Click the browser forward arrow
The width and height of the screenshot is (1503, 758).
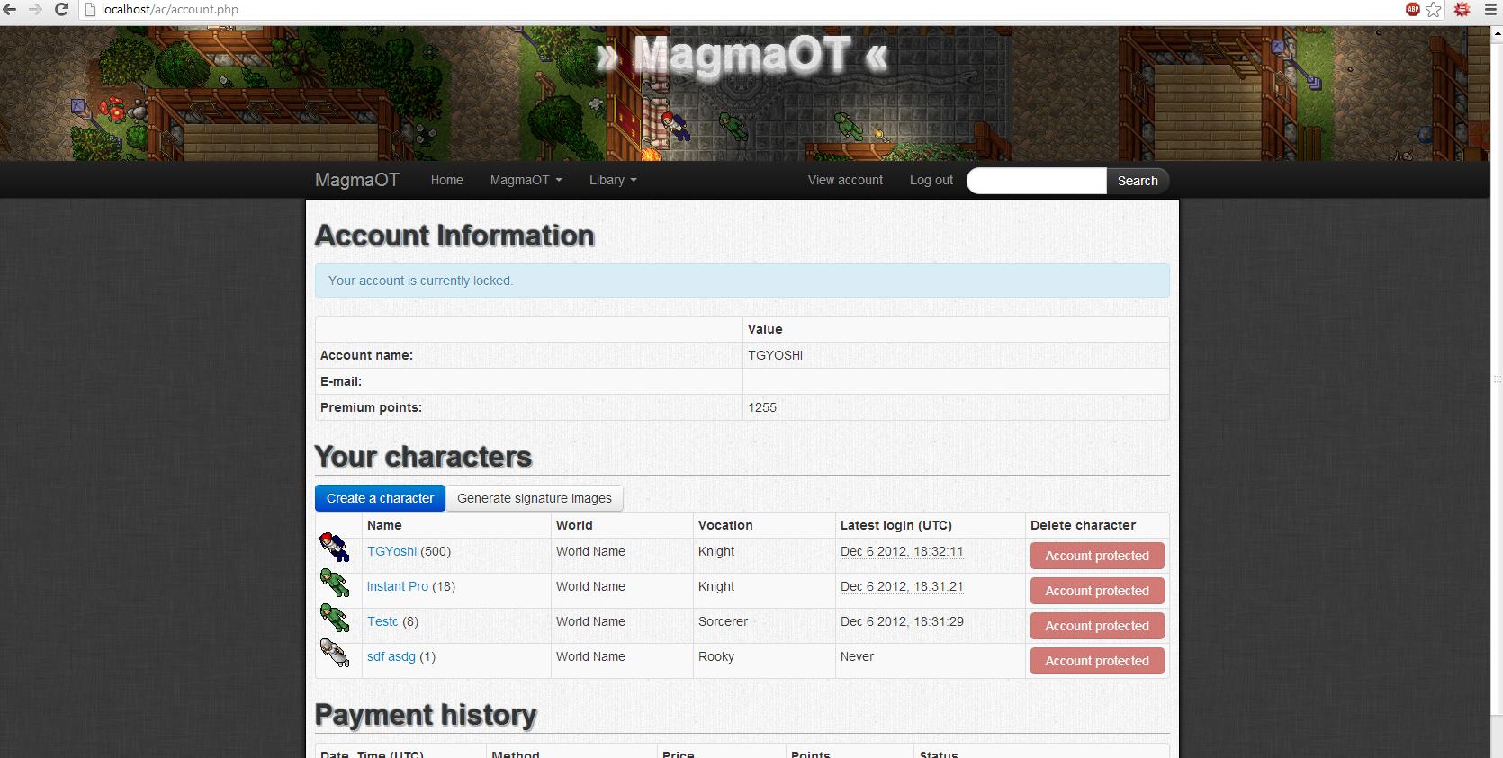point(35,10)
